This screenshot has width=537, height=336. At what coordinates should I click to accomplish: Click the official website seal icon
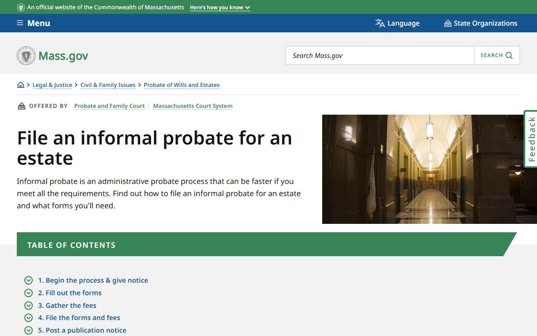[21, 8]
